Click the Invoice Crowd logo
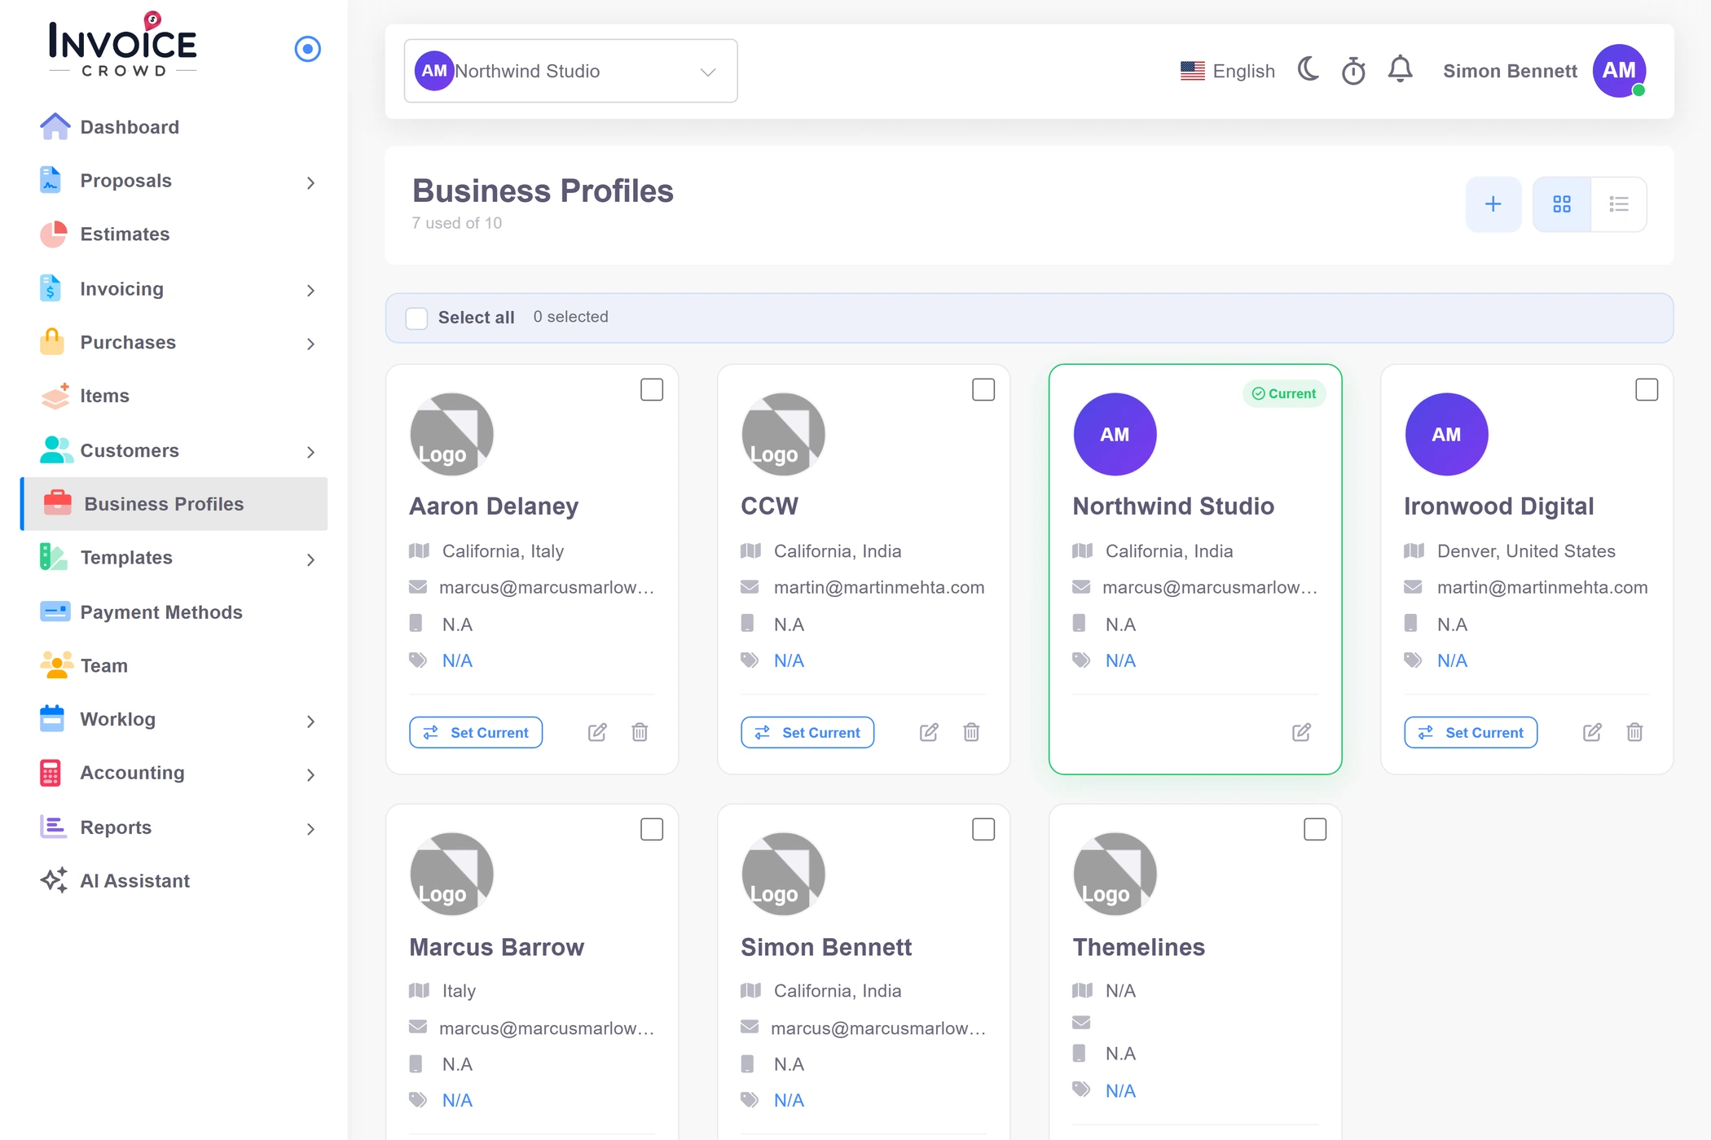1711x1140 pixels. click(x=123, y=46)
